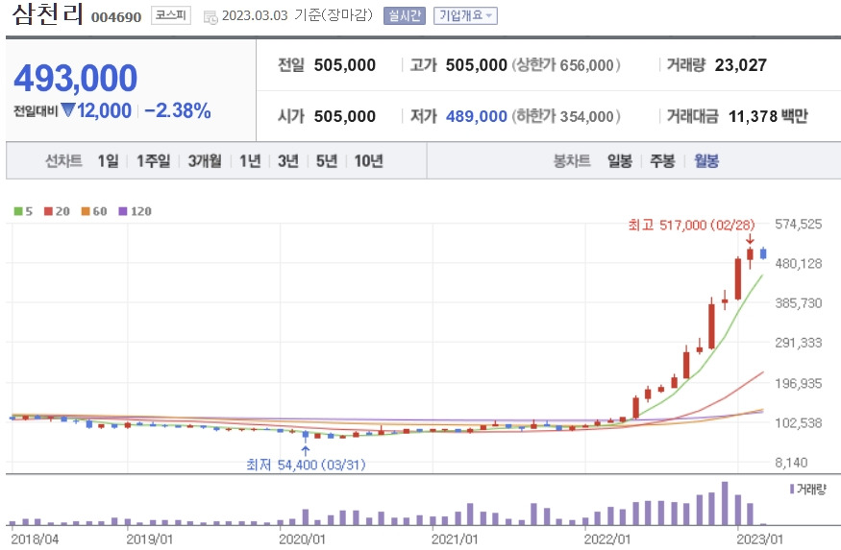
Task: Select the 1년 line chart tab
Action: [x=249, y=160]
